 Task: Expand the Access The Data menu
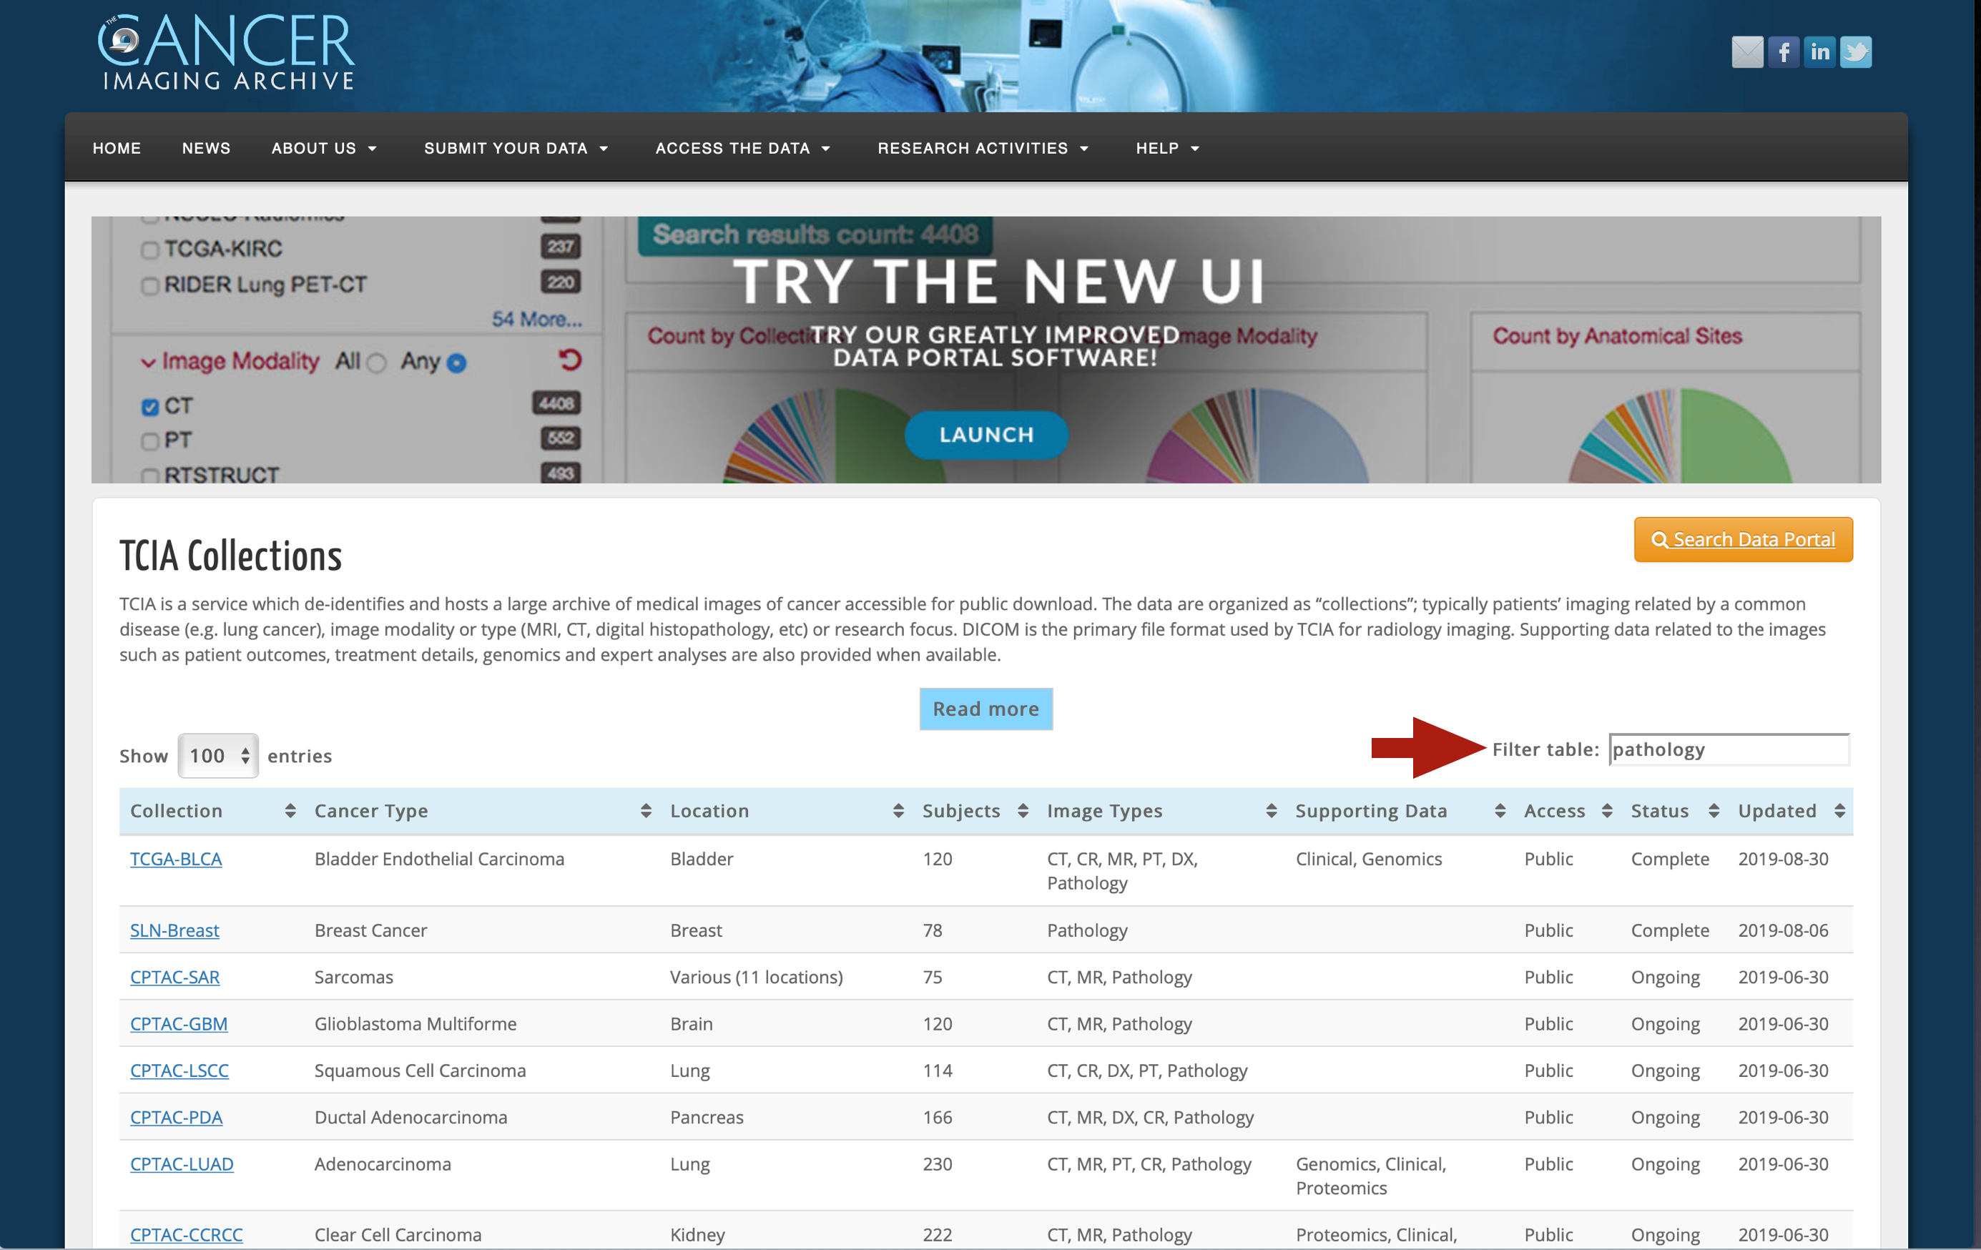[742, 148]
